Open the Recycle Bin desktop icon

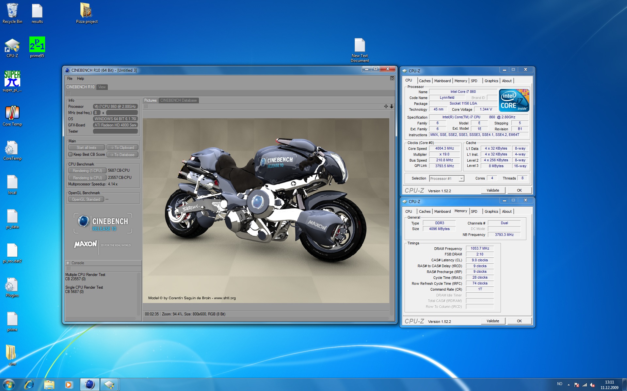[12, 13]
